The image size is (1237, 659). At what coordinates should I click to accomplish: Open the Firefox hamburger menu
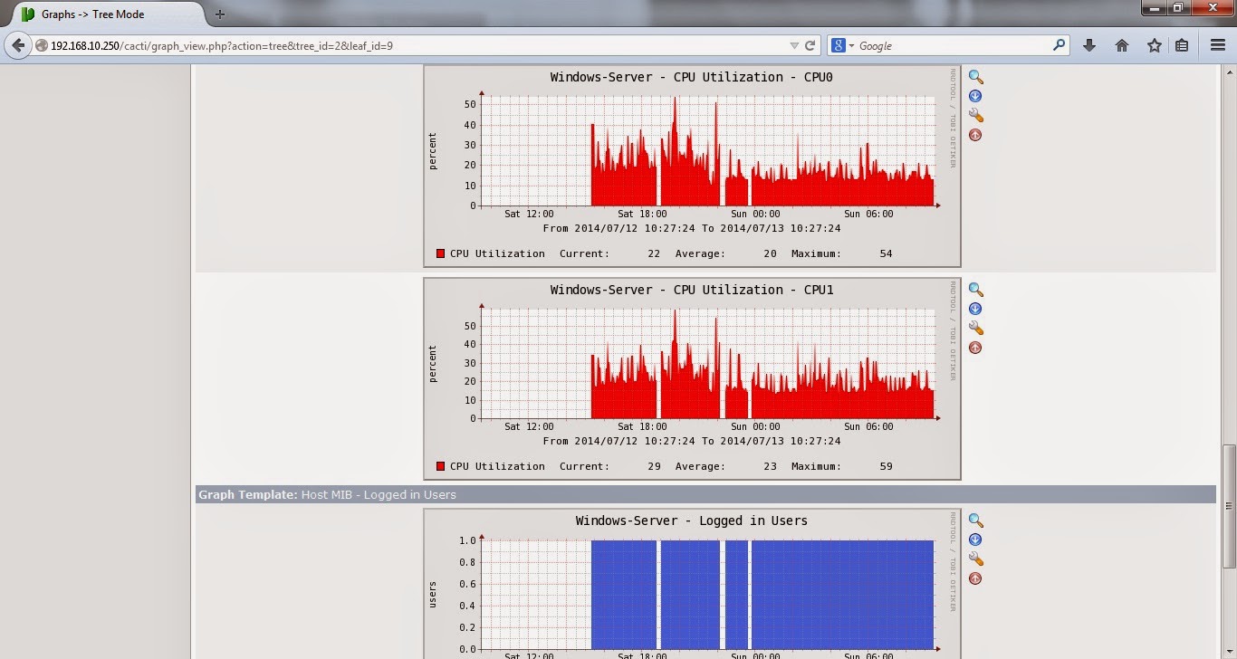tap(1217, 45)
